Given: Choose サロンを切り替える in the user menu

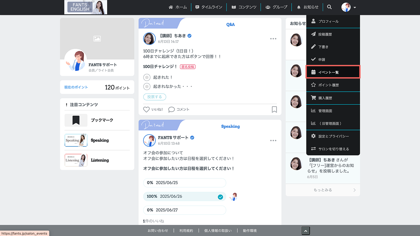Looking at the screenshot, I should pos(333,149).
